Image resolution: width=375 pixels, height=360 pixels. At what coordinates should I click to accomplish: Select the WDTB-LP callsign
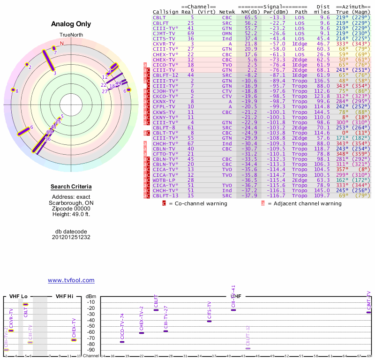(164, 180)
